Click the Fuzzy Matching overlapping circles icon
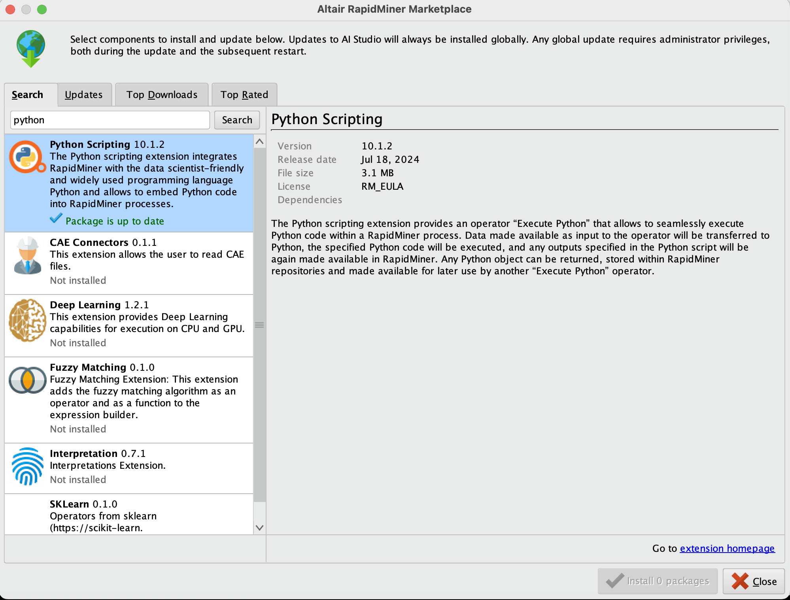This screenshot has width=790, height=600. (27, 380)
